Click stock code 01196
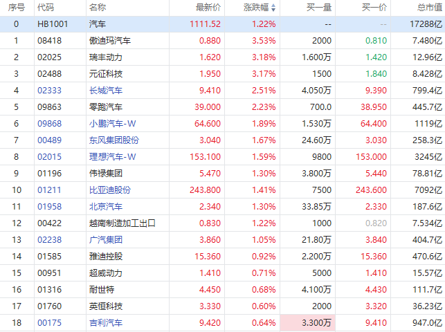 (49, 173)
